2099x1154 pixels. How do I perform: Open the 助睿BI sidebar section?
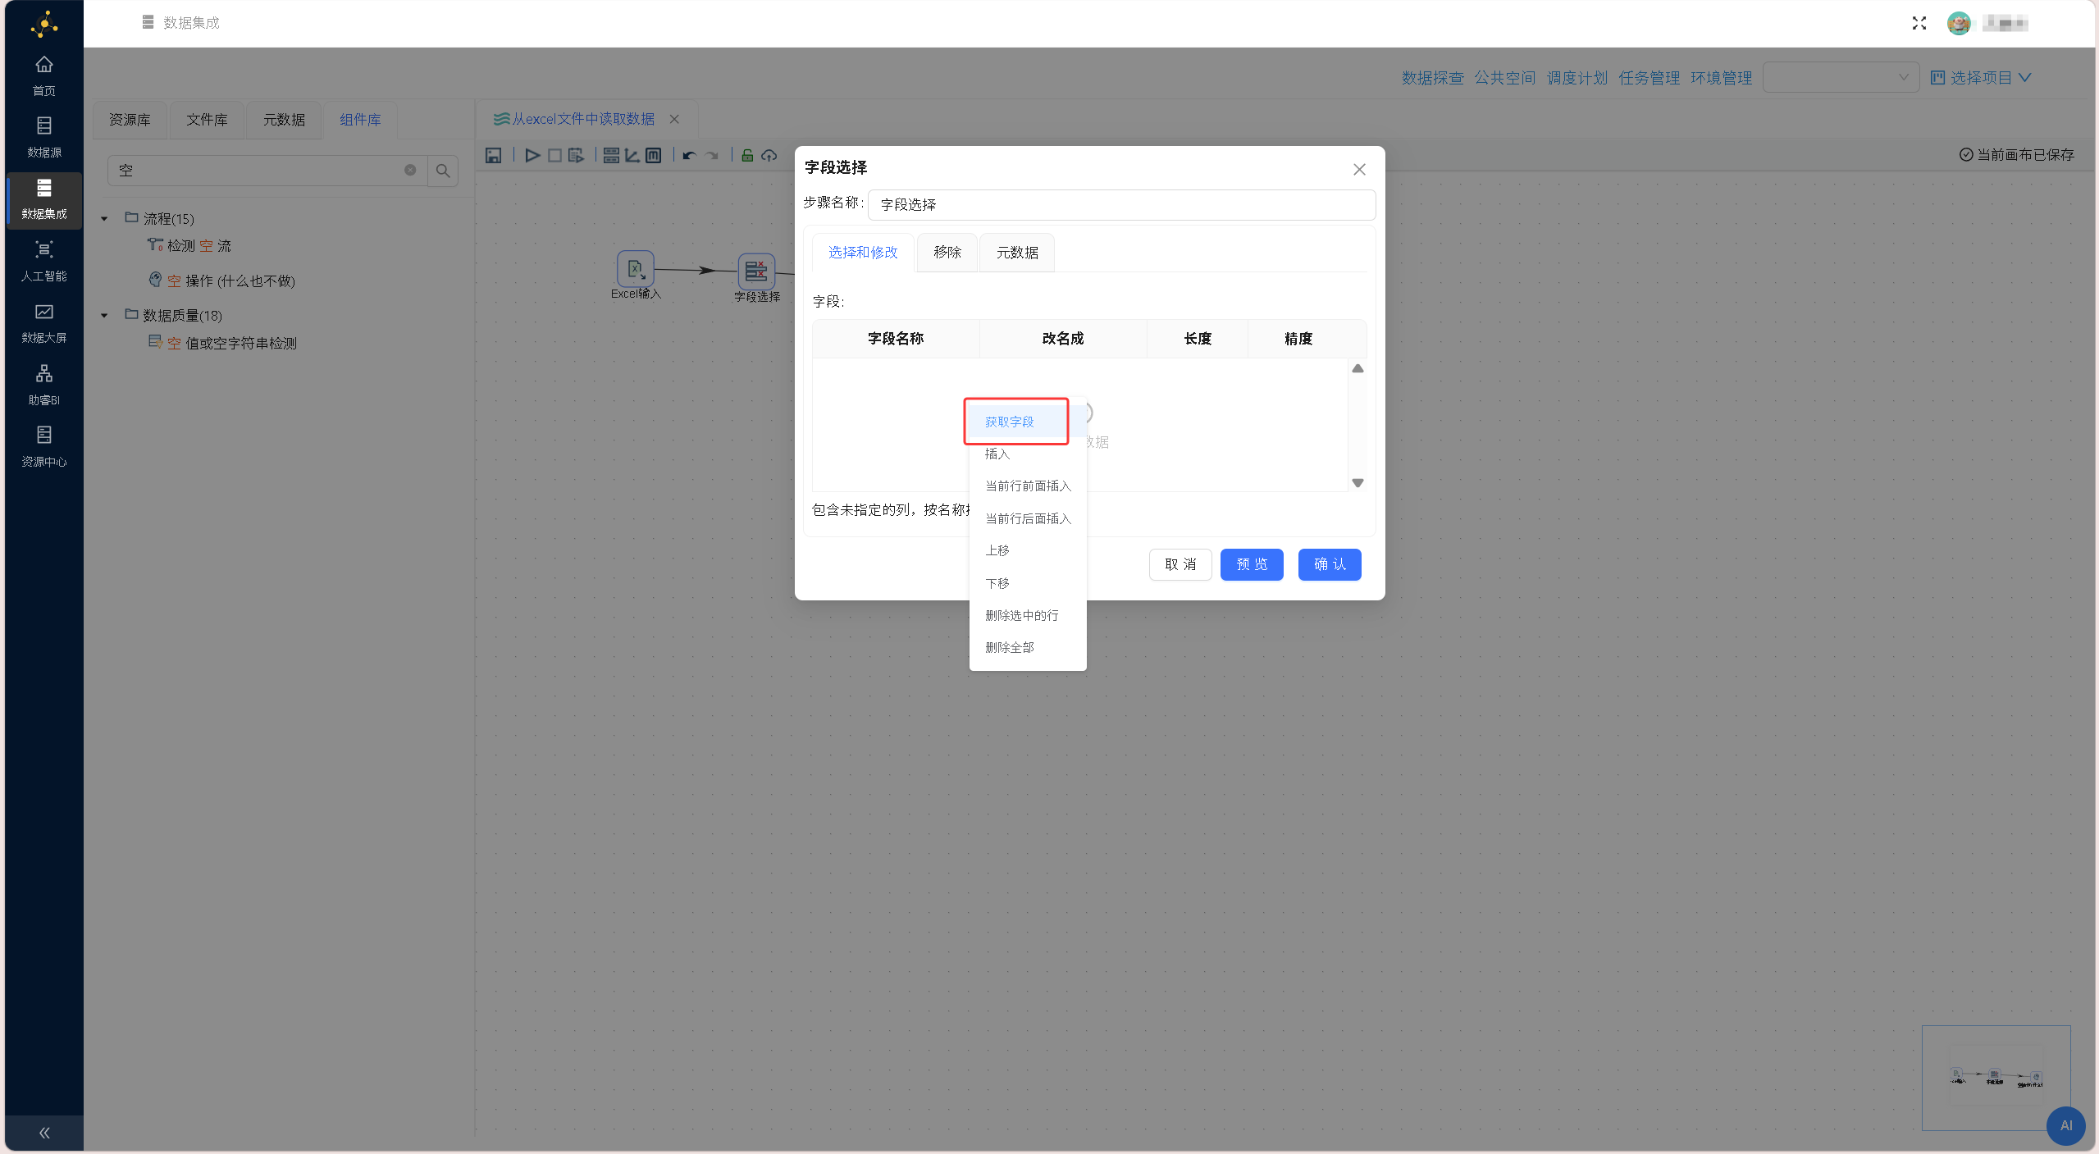pyautogui.click(x=44, y=385)
